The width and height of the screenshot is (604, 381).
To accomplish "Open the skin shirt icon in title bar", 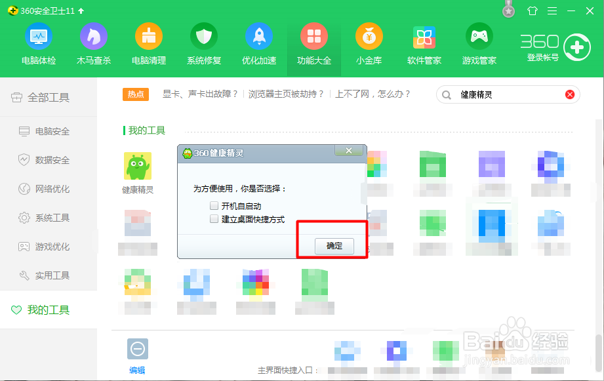I will coord(533,10).
